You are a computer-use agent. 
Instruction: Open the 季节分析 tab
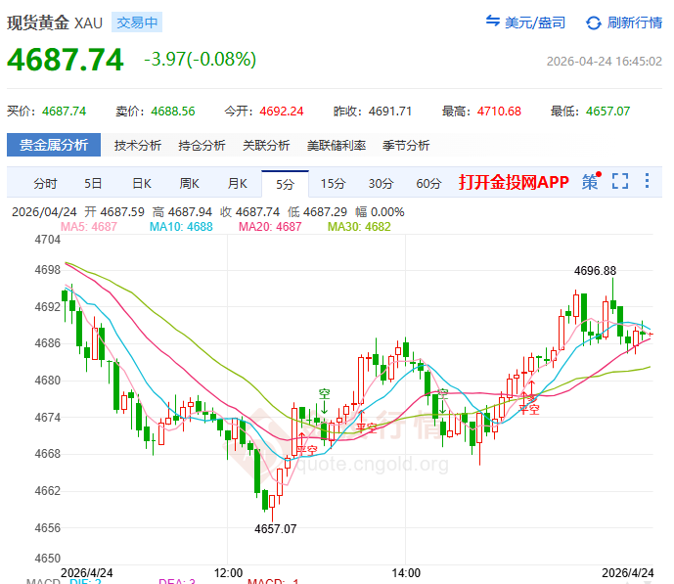(x=406, y=145)
